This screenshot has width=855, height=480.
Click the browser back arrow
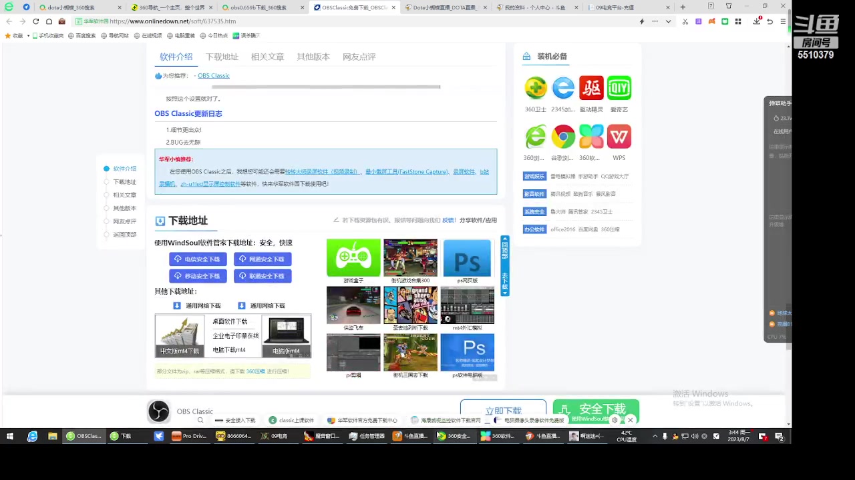(9, 21)
